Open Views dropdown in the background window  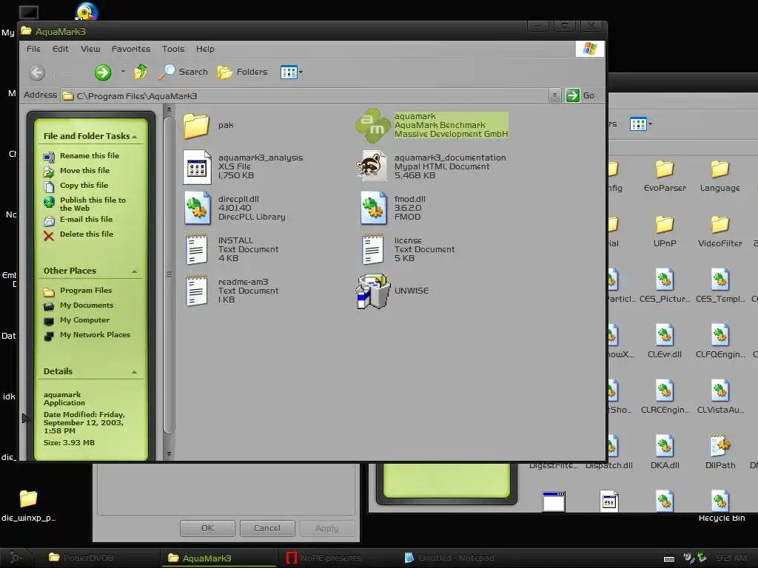tap(650, 124)
